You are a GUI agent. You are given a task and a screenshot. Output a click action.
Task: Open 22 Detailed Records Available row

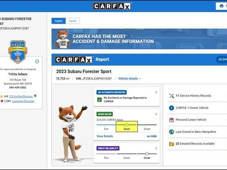coord(197,144)
